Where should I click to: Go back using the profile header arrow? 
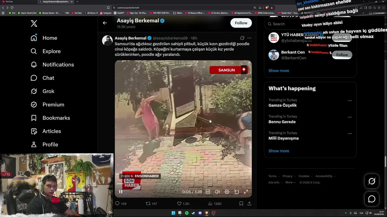point(105,23)
